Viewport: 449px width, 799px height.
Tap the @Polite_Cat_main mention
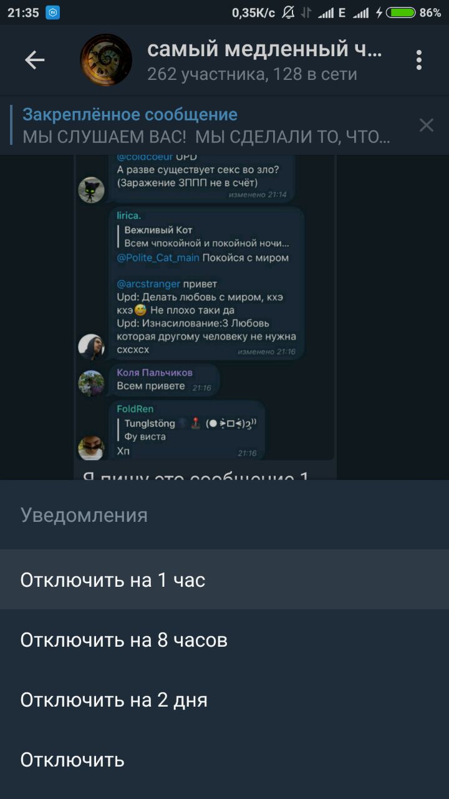[158, 258]
